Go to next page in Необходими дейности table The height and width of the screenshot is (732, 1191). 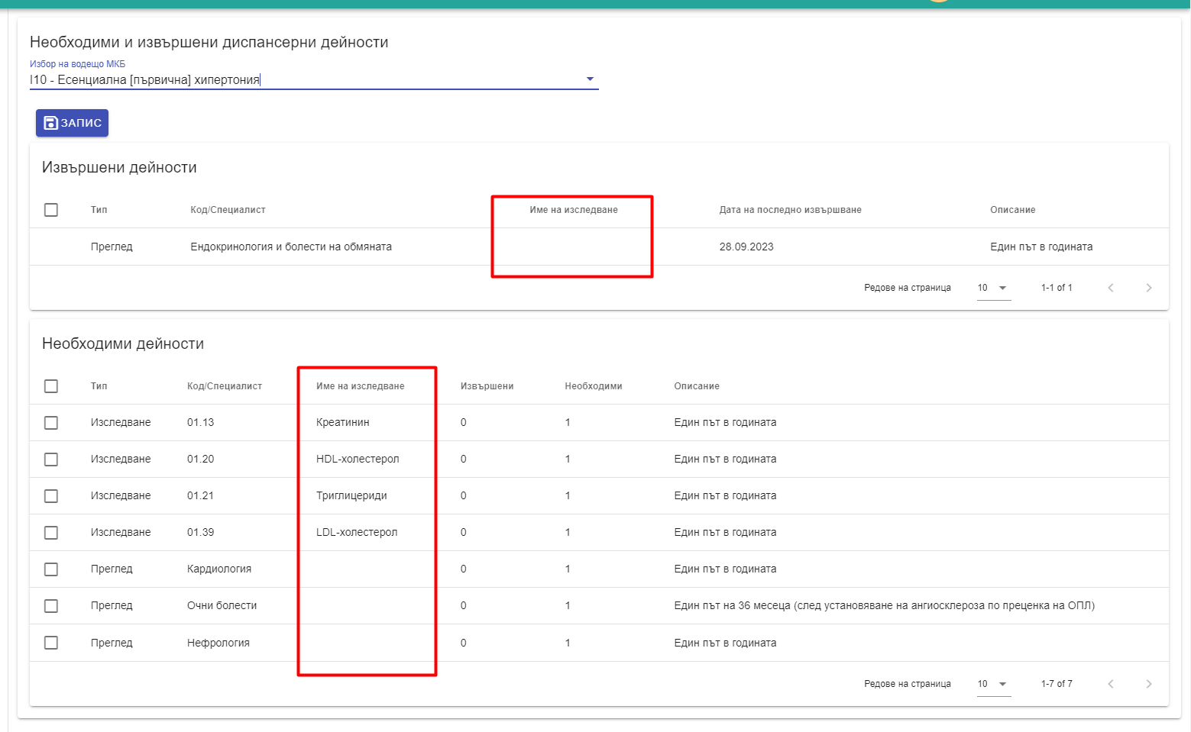coord(1149,684)
